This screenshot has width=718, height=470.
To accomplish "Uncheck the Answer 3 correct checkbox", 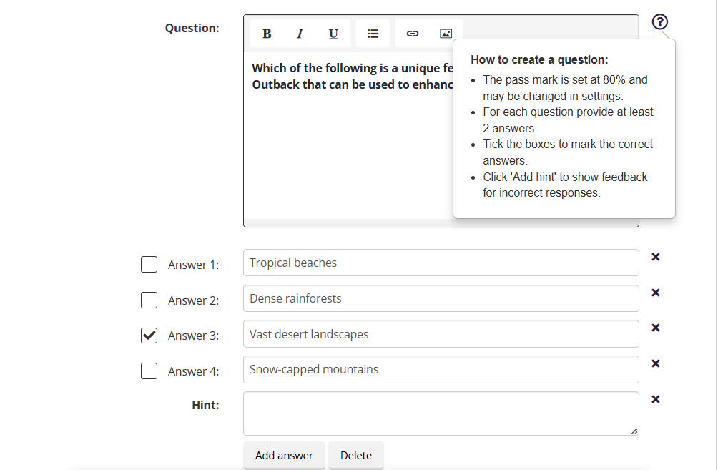I will point(149,336).
